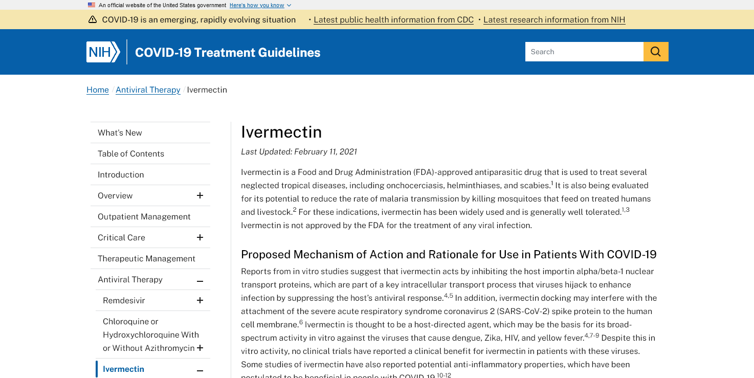Click the warning triangle icon beside COVID-19 alert
754x378 pixels.
tap(92, 19)
